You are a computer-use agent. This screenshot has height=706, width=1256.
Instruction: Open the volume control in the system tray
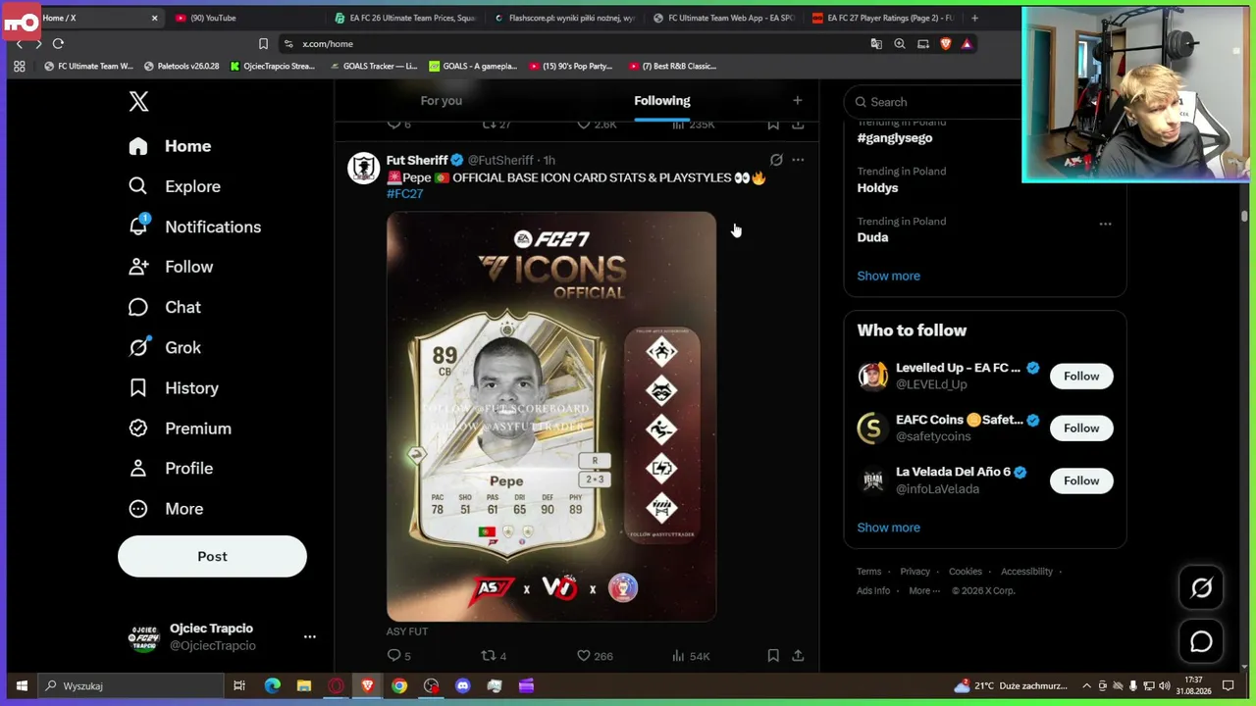tap(1165, 686)
